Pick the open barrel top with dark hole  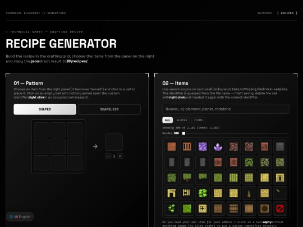click(264, 209)
